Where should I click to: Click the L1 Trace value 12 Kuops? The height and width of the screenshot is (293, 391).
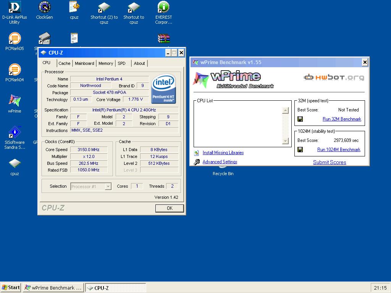click(x=159, y=156)
